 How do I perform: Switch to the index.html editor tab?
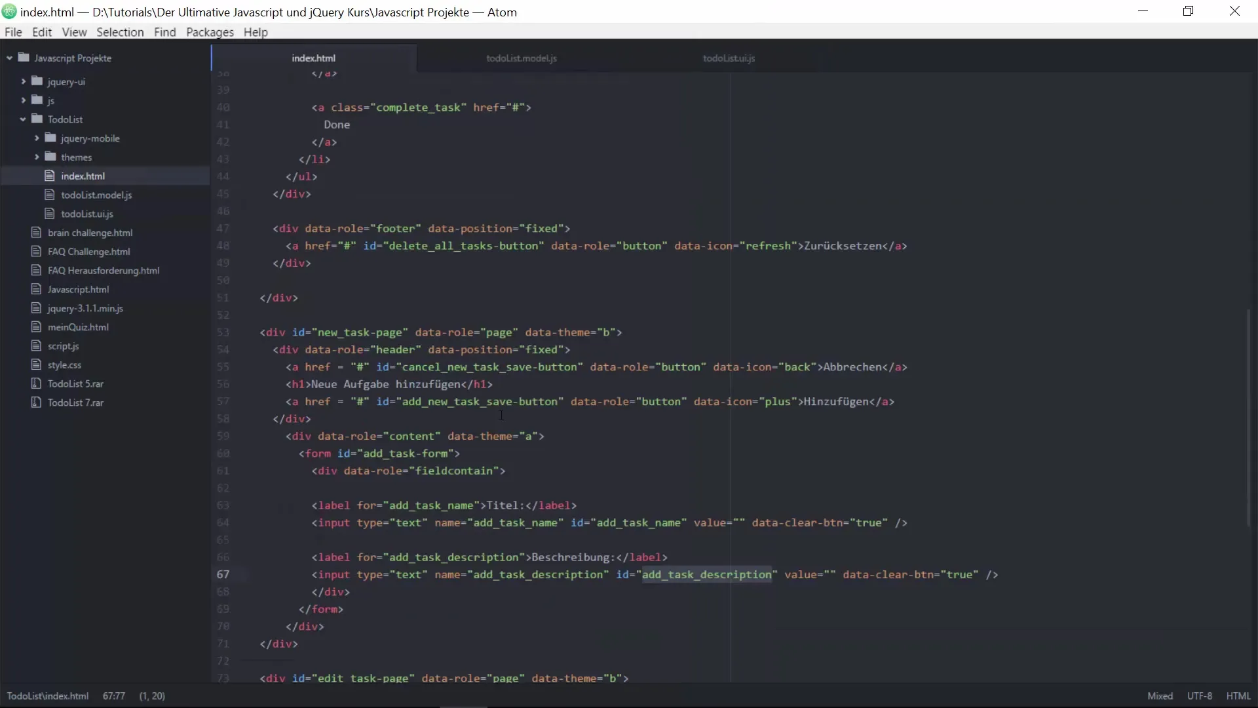(x=314, y=58)
